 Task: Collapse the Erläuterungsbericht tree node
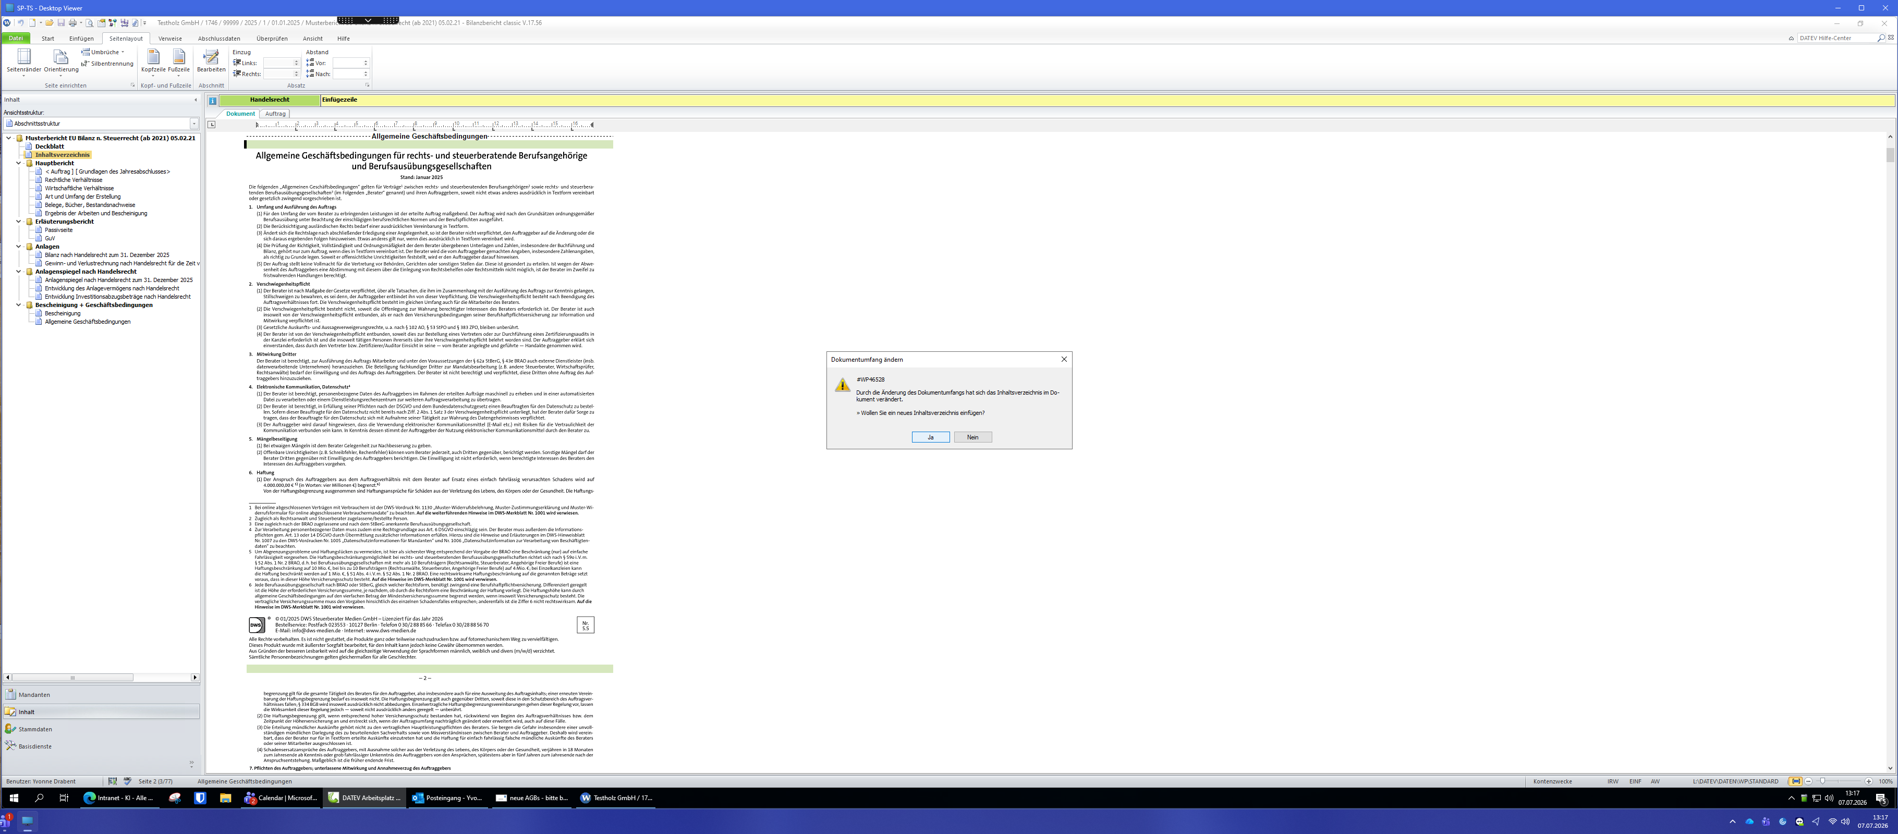point(19,222)
